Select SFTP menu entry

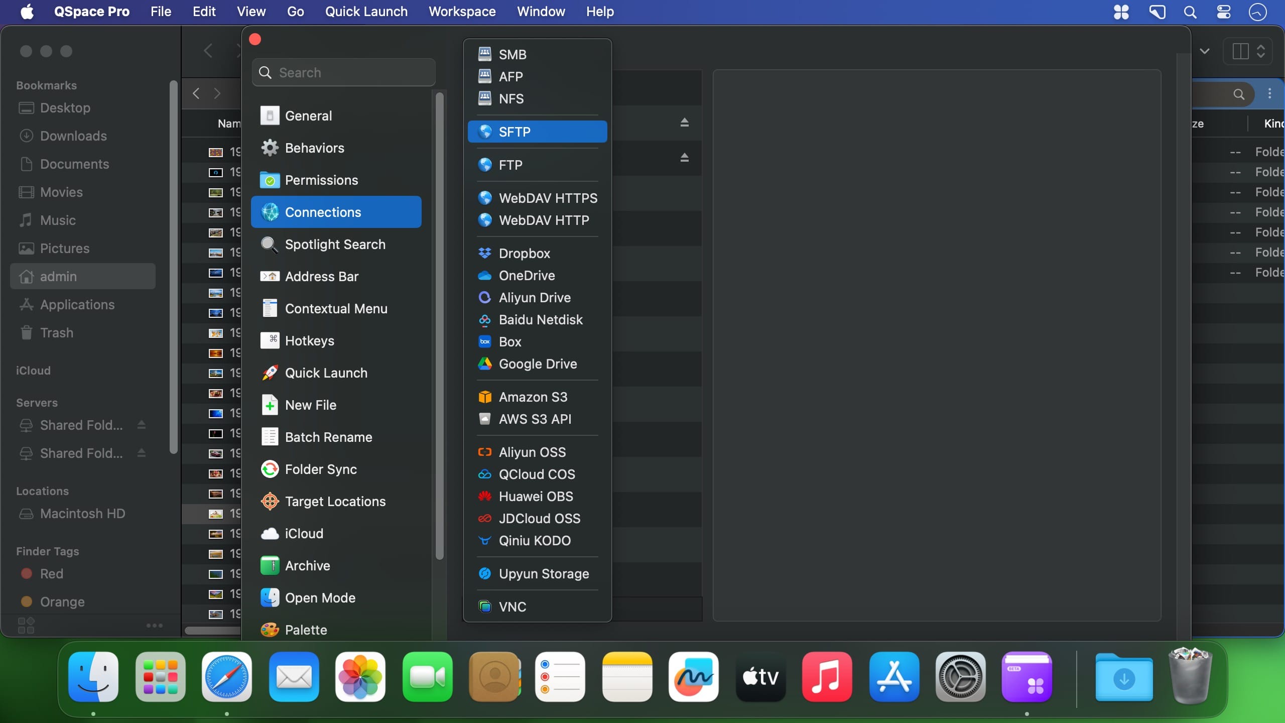[x=537, y=132]
